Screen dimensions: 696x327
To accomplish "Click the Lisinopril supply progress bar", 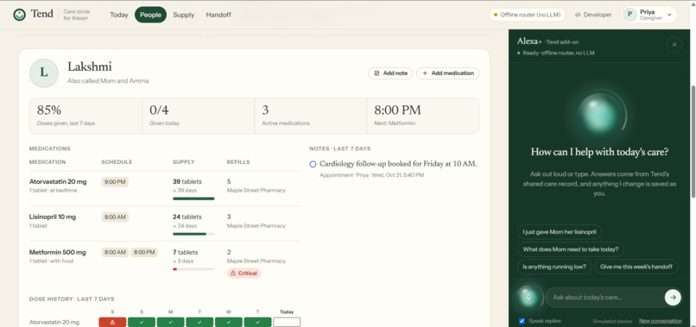I will tap(193, 234).
